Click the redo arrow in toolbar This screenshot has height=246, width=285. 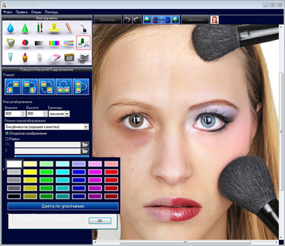click(137, 20)
